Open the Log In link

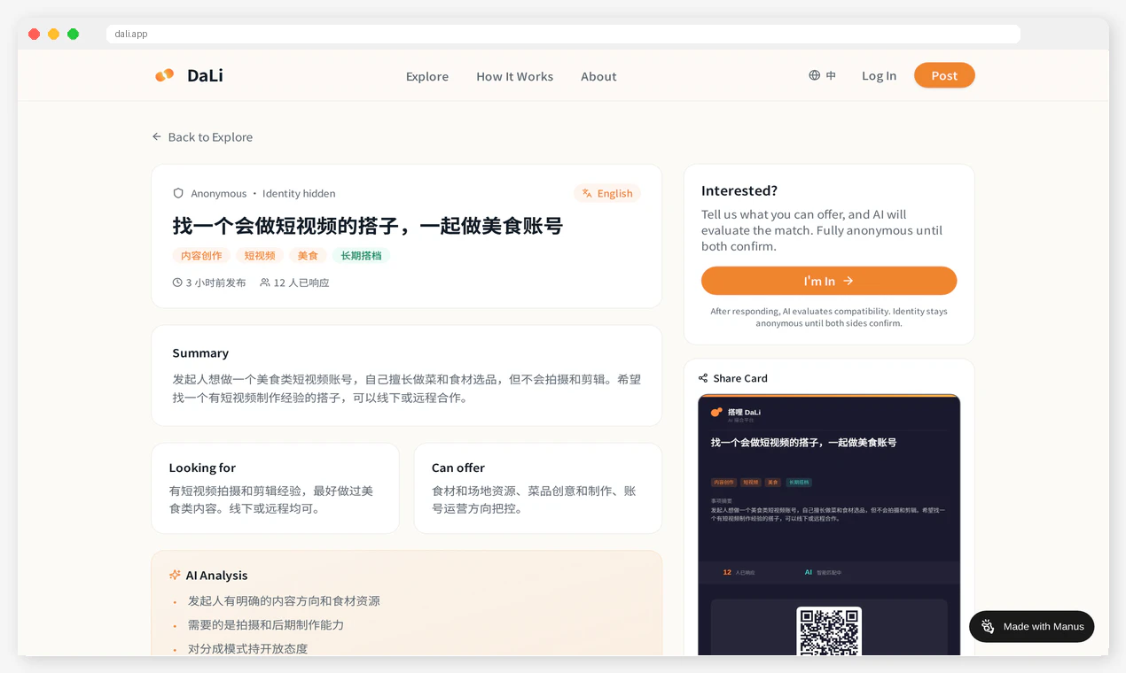(x=879, y=76)
